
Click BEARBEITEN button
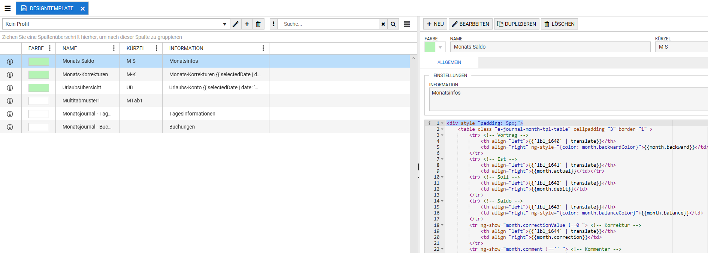(471, 24)
